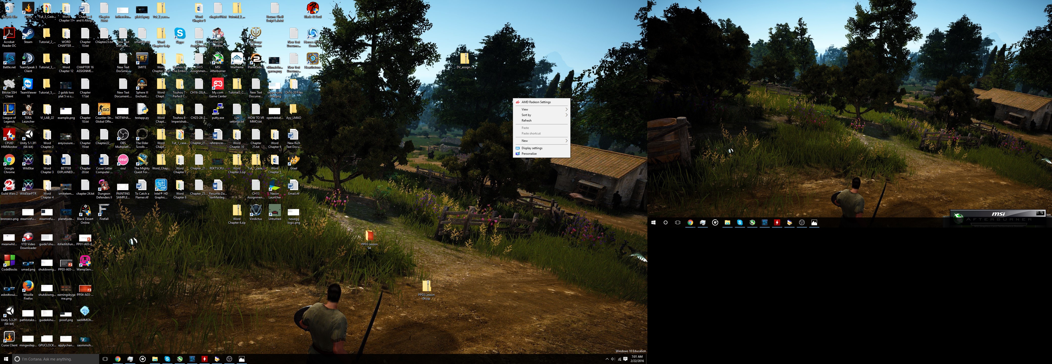The width and height of the screenshot is (1052, 364).
Task: Open File Explorer from the left taskbar
Action: pyautogui.click(x=155, y=359)
